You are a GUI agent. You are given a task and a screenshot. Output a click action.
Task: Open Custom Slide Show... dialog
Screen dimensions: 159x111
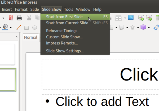[75, 37]
